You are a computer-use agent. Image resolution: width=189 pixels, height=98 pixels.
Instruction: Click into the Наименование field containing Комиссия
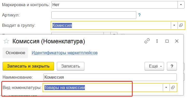point(110,77)
